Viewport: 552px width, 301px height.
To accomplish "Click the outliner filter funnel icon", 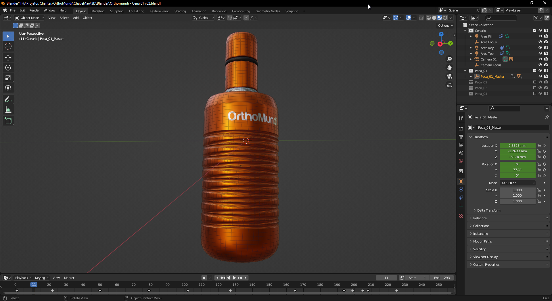I will point(536,18).
